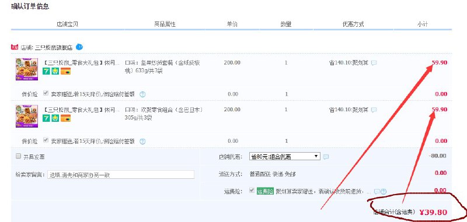The image size is (467, 222).
Task: Open the 店铺优惠 dropdown showing 省80元:组合优惠
Action: click(285, 156)
